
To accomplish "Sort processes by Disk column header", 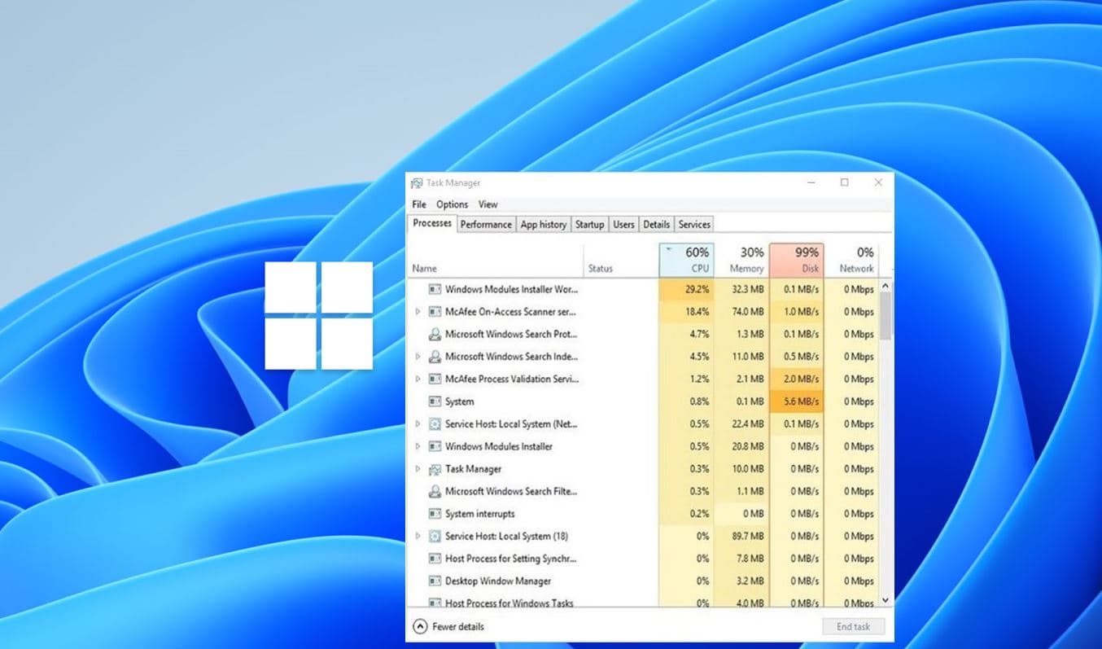I will tap(796, 260).
